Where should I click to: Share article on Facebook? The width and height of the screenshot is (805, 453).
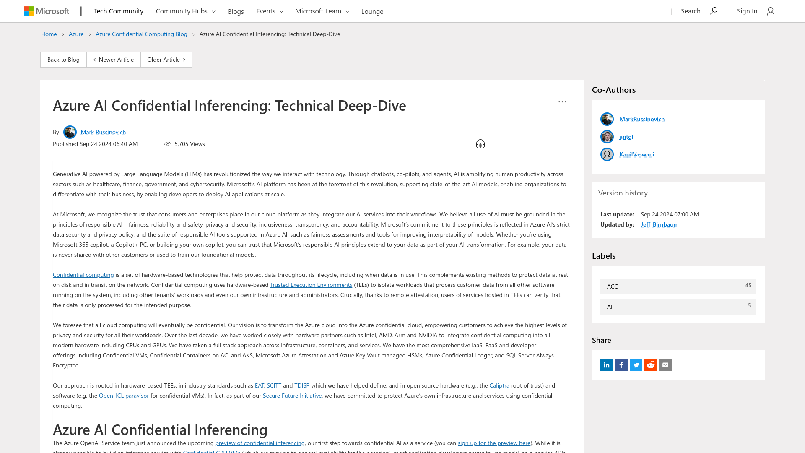tap(621, 365)
